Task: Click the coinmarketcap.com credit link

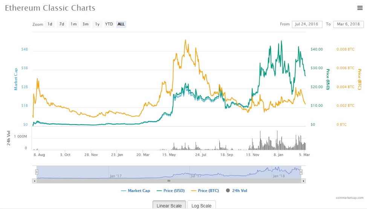Action: tap(350, 198)
